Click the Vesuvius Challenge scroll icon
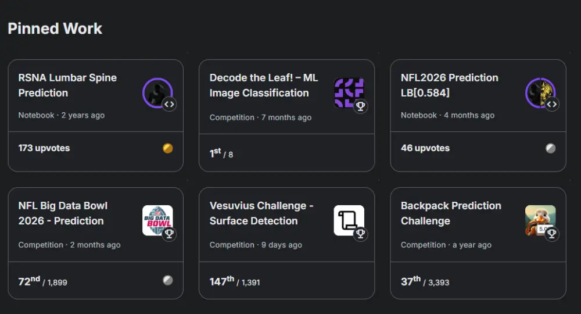Viewport: 581px width, 314px height. [x=347, y=219]
